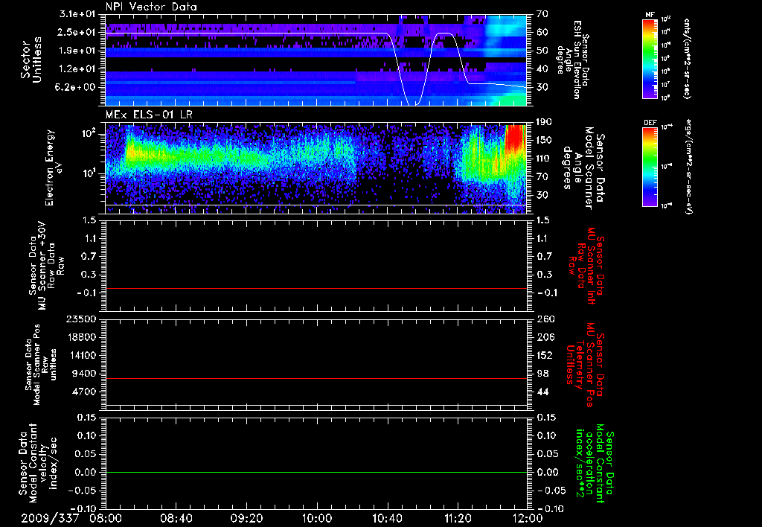Click the "150" scanner angle tick label
The width and height of the screenshot is (762, 527).
tap(544, 140)
